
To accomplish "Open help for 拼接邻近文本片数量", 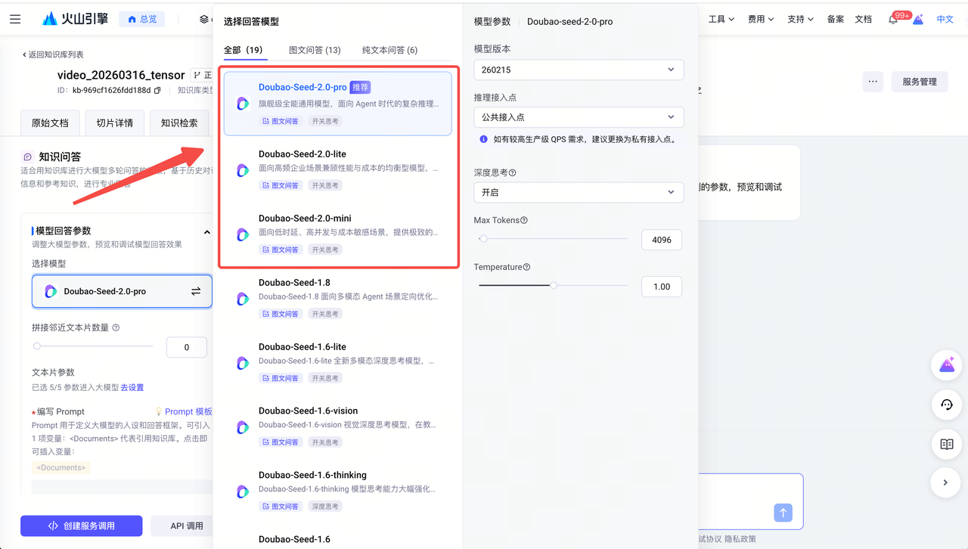I will click(x=116, y=327).
